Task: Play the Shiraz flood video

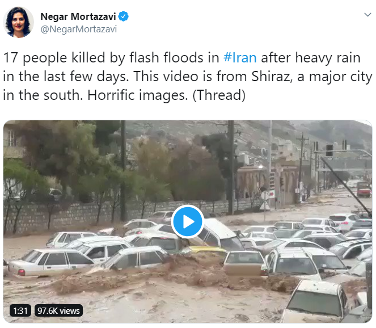Action: [x=188, y=221]
